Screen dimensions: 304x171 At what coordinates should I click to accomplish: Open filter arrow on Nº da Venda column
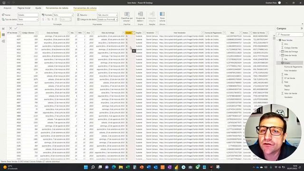point(19,33)
